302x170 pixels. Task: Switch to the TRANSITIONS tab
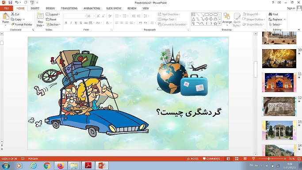point(69,8)
